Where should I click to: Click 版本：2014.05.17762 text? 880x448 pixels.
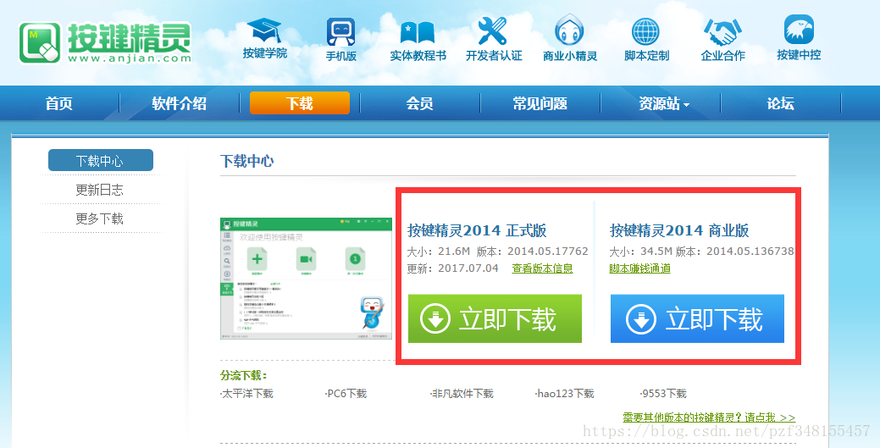click(x=533, y=251)
